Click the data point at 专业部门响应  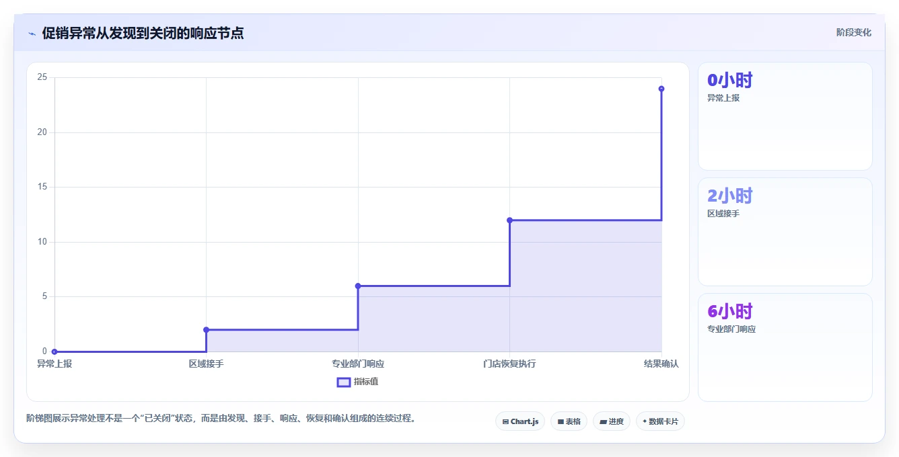click(358, 286)
